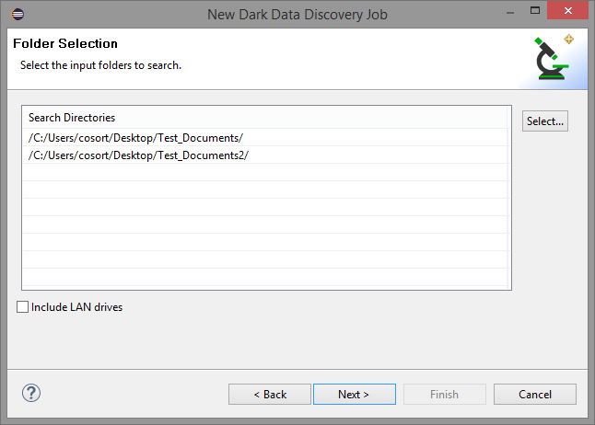Go to previous page with Back
This screenshot has height=425, width=595.
click(x=270, y=395)
